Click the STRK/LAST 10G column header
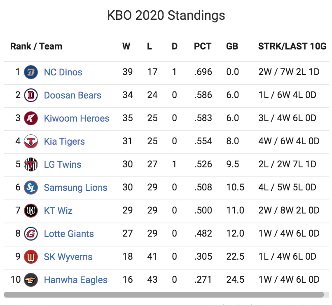Viewport: 332px width, 305px height. click(292, 47)
